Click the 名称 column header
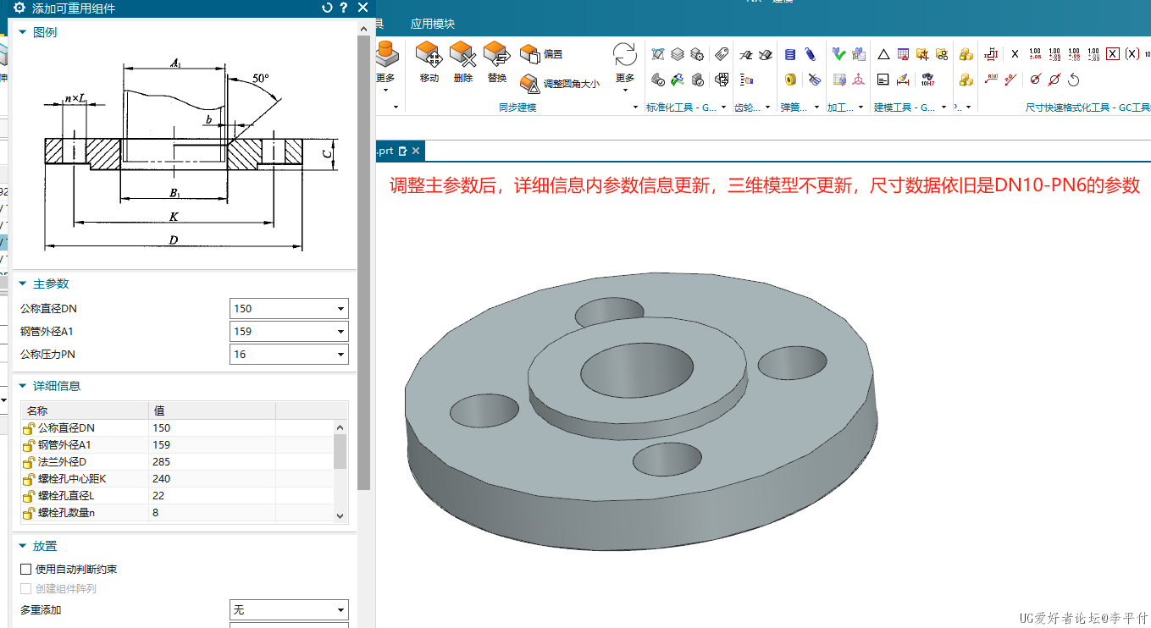The height and width of the screenshot is (628, 1151). tap(84, 410)
